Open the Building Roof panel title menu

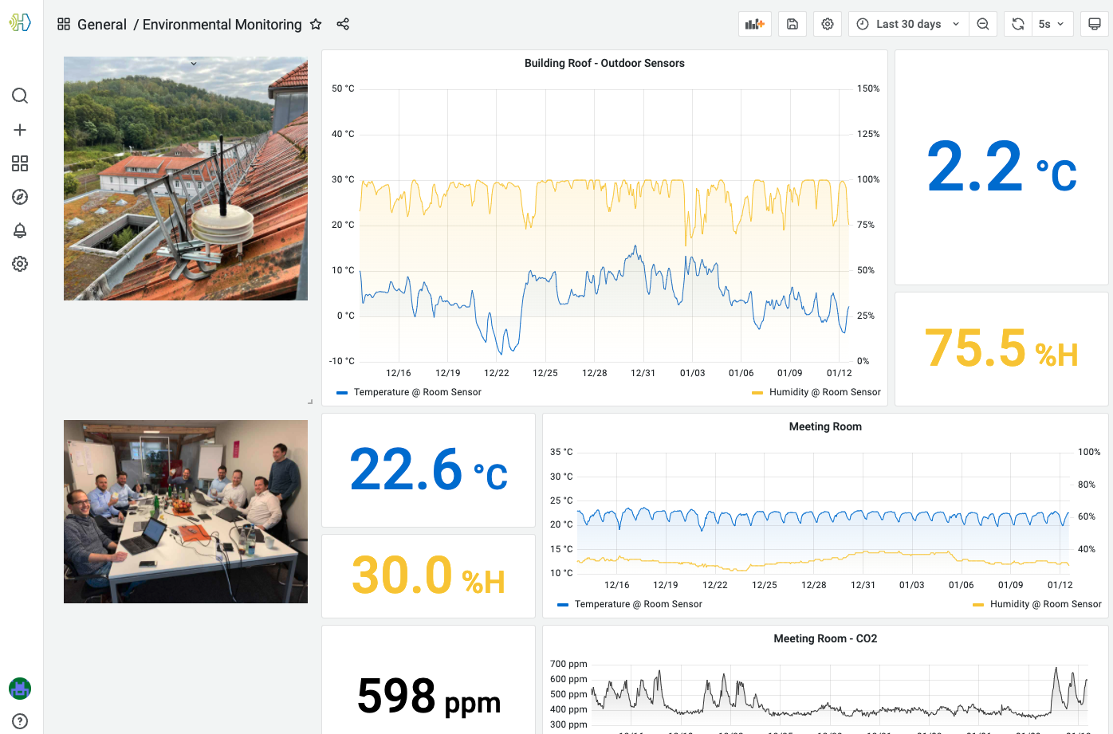point(604,63)
